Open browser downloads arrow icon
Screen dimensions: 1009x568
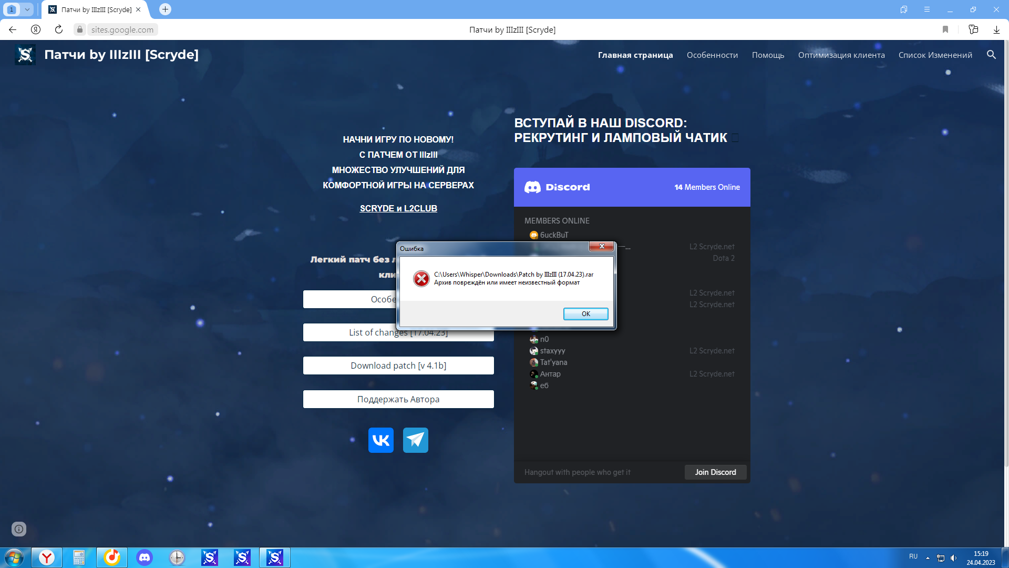point(996,29)
